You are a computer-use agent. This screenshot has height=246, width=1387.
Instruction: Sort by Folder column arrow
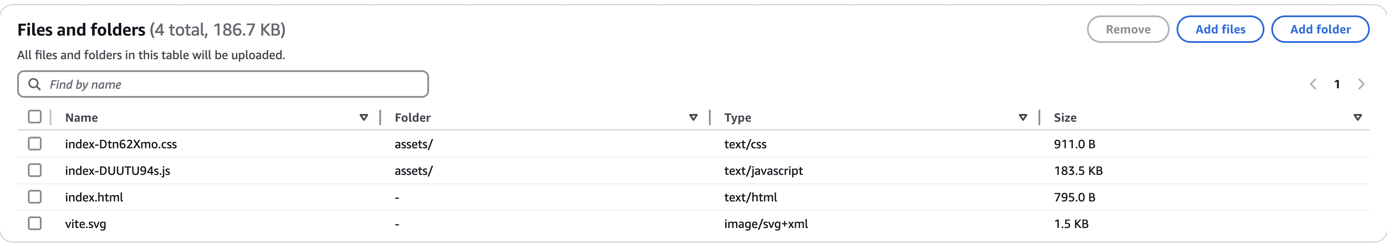click(x=693, y=117)
